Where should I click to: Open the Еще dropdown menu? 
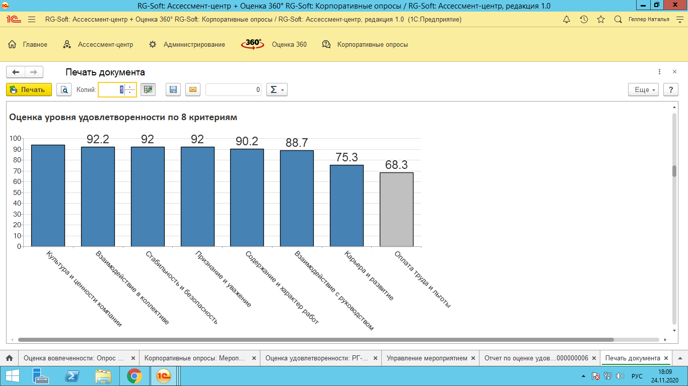click(x=644, y=89)
